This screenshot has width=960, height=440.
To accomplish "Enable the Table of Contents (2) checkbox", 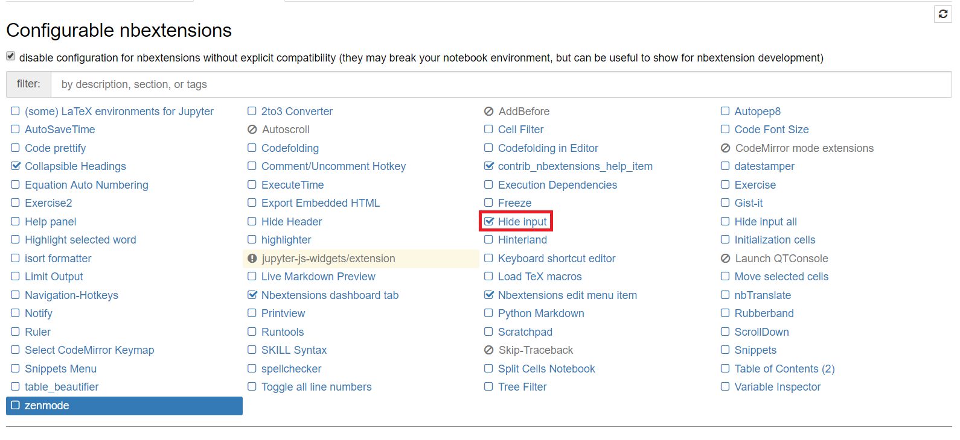I will pyautogui.click(x=725, y=368).
